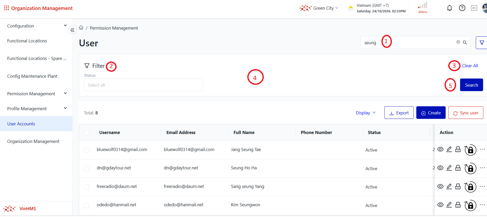
Task: Open more actions for the dn@gdaytour.net row
Action: (x=482, y=168)
